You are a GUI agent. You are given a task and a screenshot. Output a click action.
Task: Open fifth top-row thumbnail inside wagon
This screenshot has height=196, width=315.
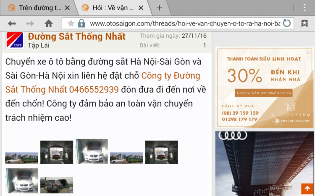click(162, 152)
